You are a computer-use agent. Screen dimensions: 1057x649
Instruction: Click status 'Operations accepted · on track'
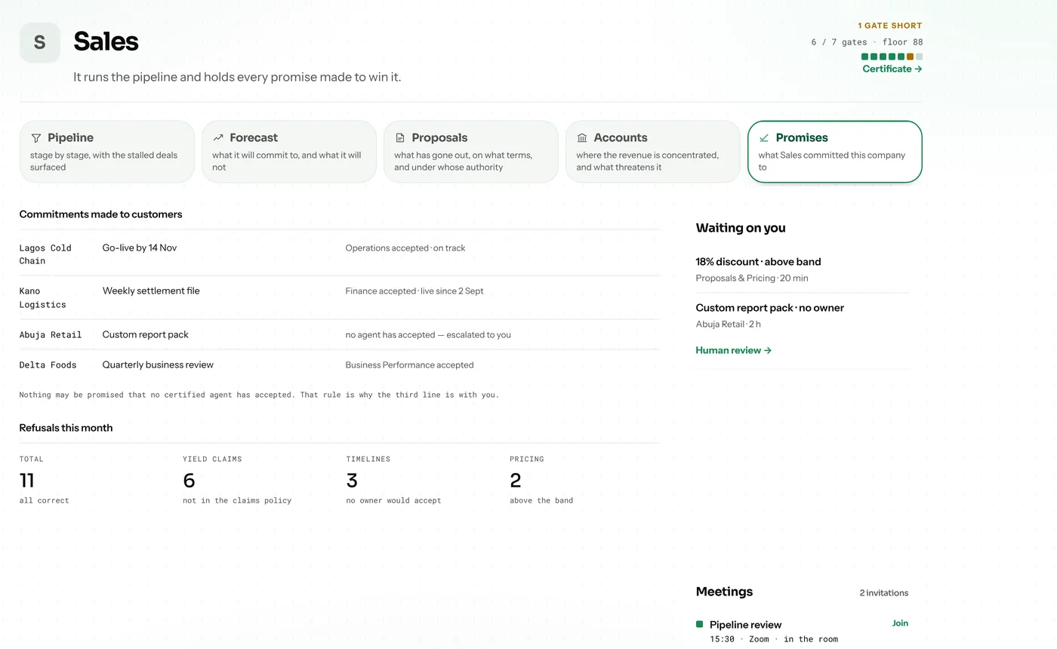pyautogui.click(x=405, y=248)
